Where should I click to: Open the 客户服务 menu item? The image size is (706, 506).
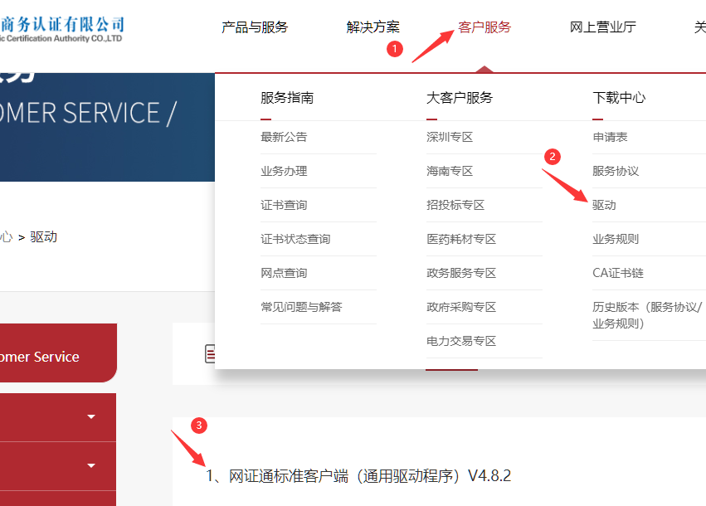click(x=484, y=27)
